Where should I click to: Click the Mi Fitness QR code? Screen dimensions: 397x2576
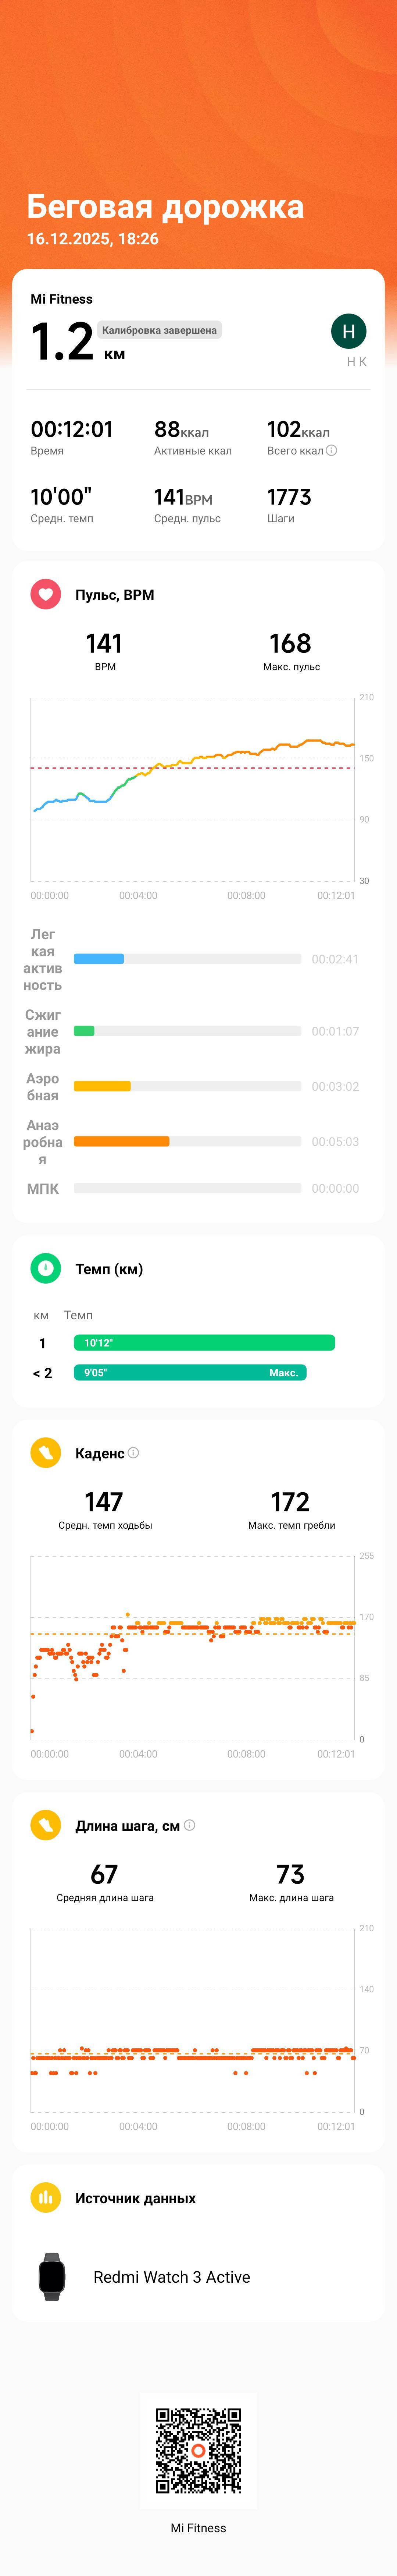tap(198, 2450)
